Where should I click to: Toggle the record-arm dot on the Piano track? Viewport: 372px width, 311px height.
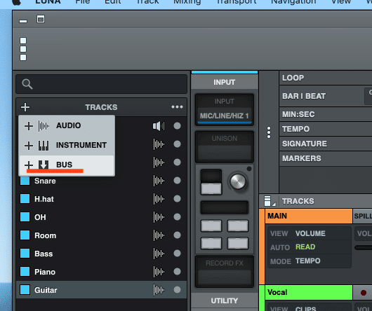click(x=177, y=272)
